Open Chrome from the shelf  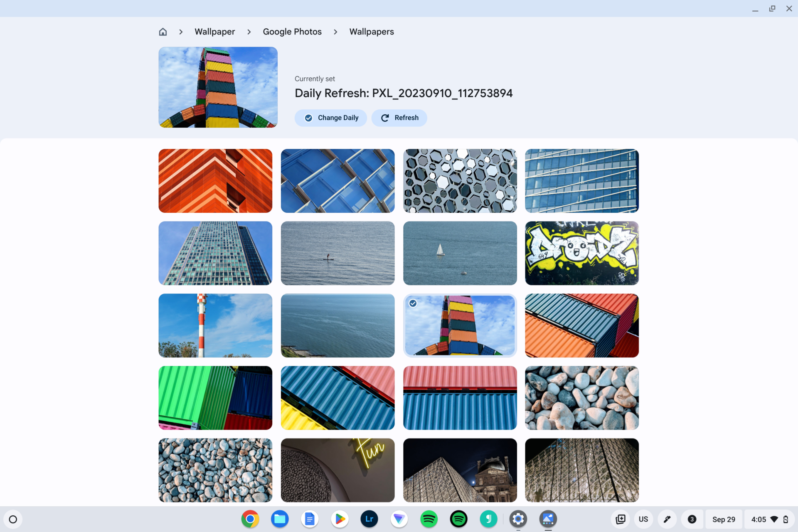[x=250, y=519]
